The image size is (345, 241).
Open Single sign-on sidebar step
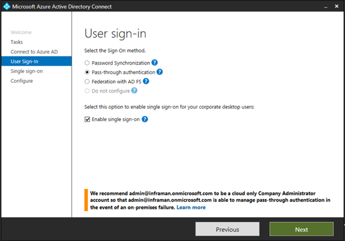click(26, 71)
